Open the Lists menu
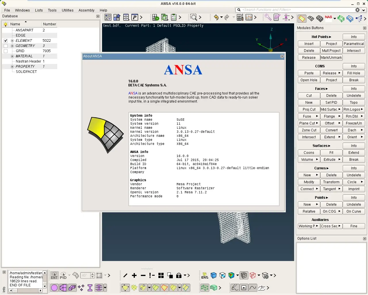 coord(39,10)
